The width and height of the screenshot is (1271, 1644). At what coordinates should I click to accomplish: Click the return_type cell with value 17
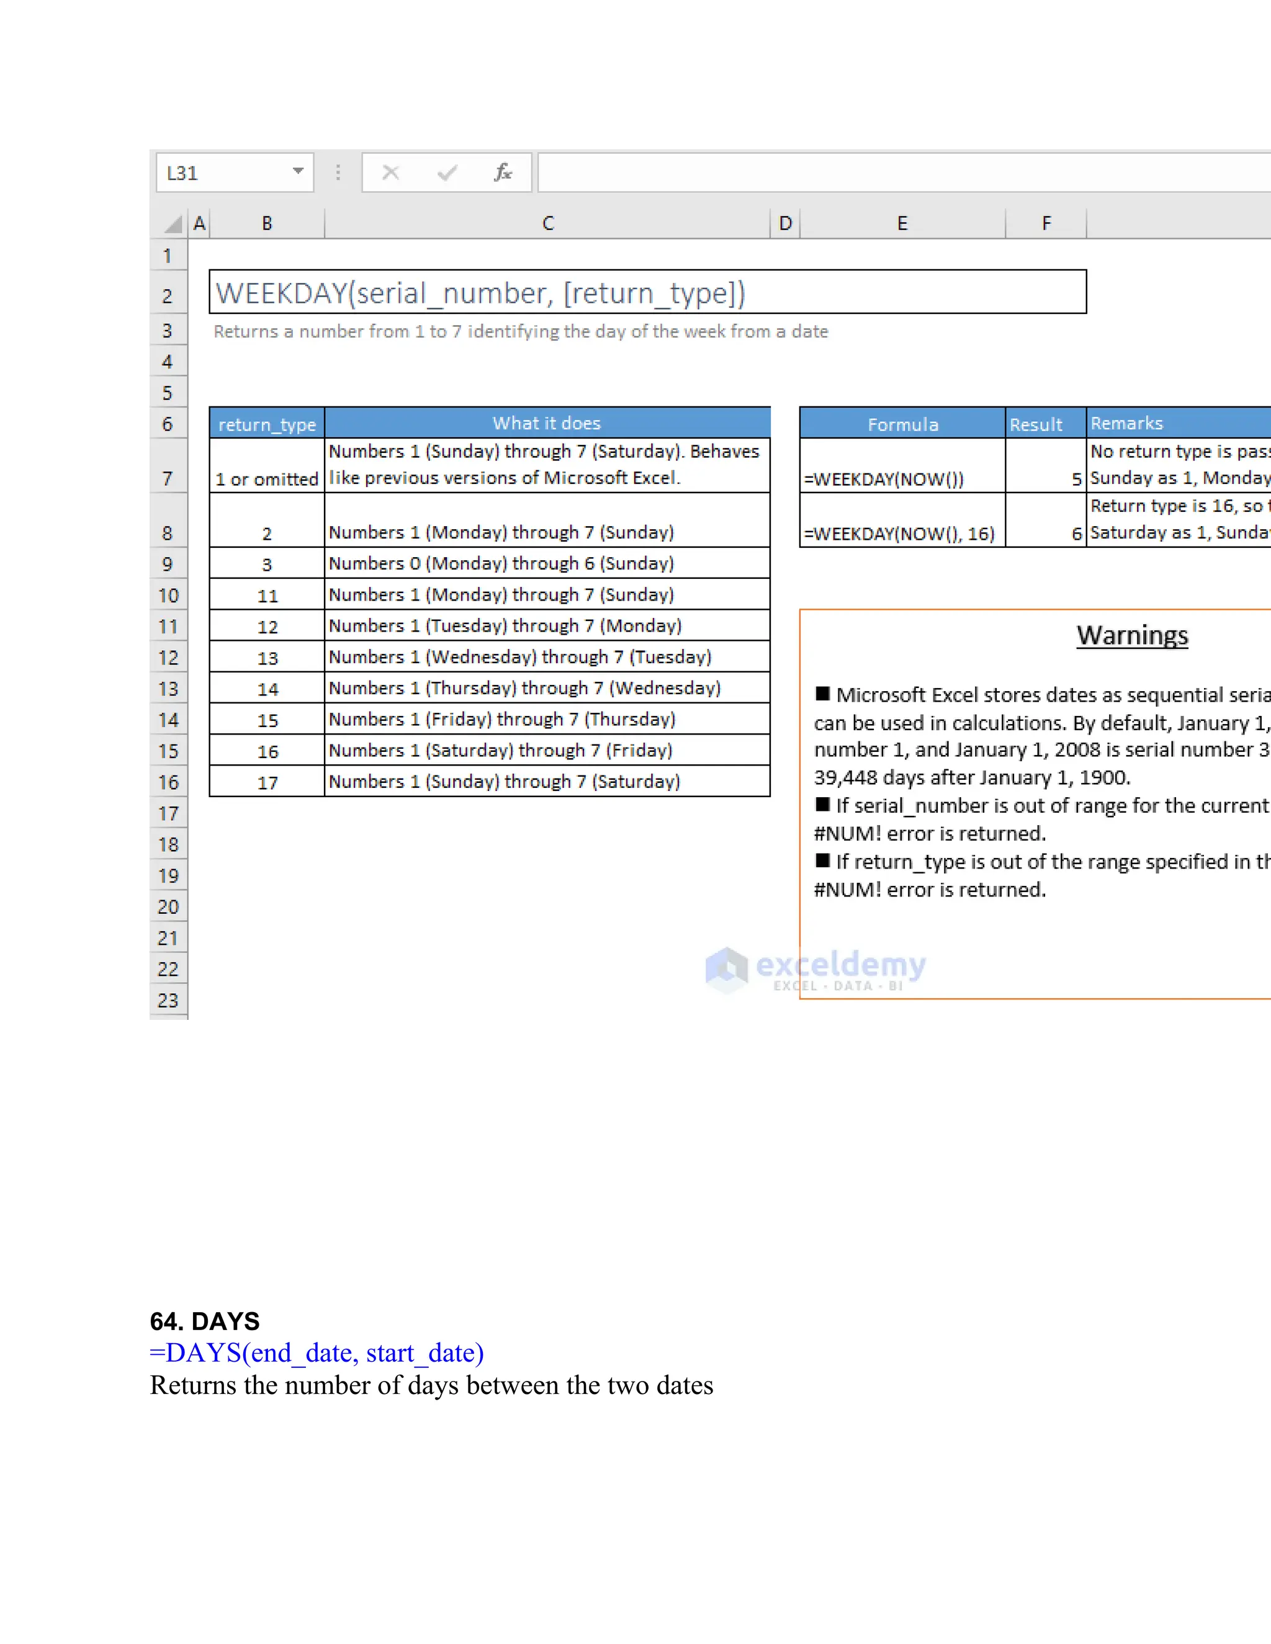coord(266,782)
